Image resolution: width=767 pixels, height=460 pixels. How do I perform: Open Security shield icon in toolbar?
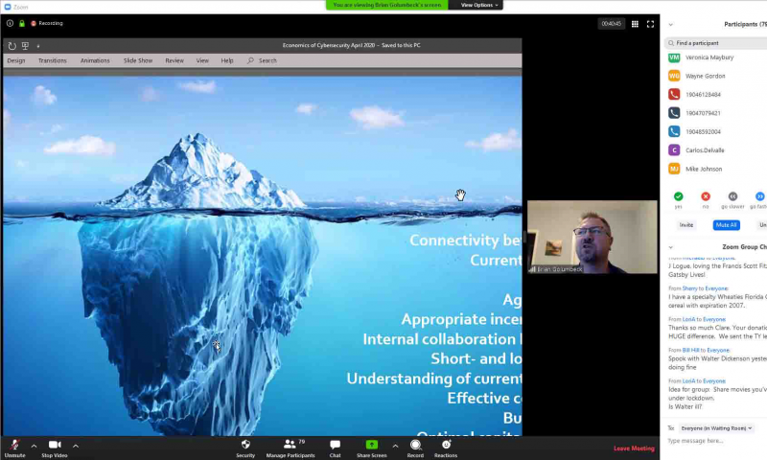[245, 445]
